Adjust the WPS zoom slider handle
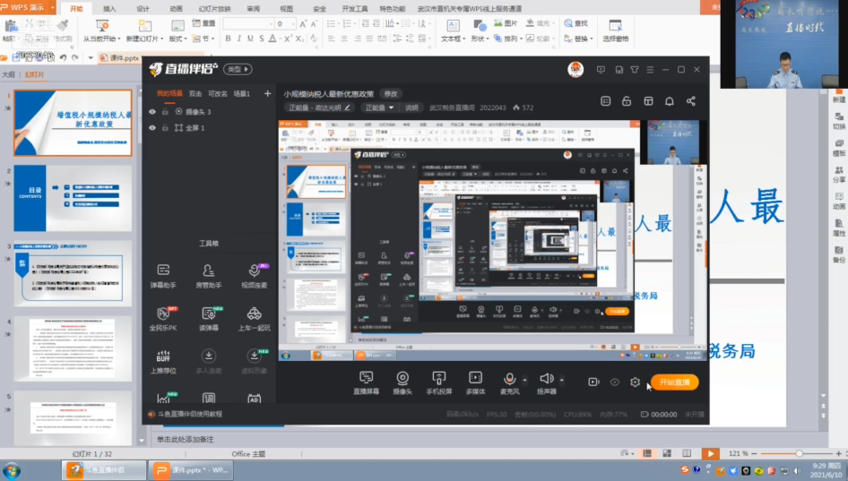This screenshot has height=481, width=848. click(x=799, y=453)
